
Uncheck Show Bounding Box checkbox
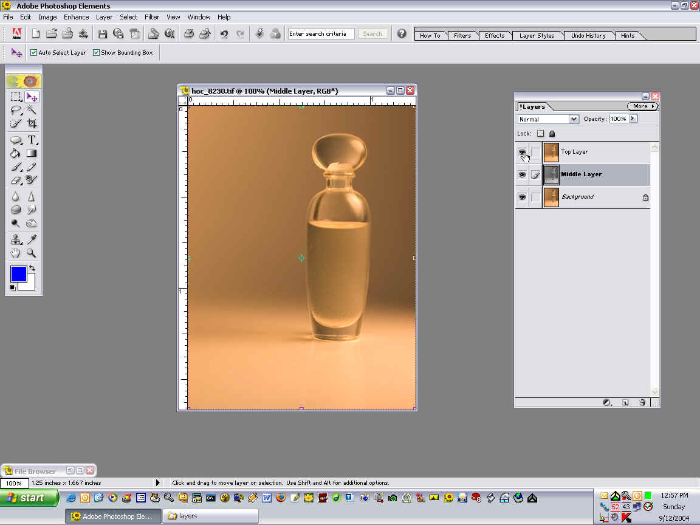97,53
